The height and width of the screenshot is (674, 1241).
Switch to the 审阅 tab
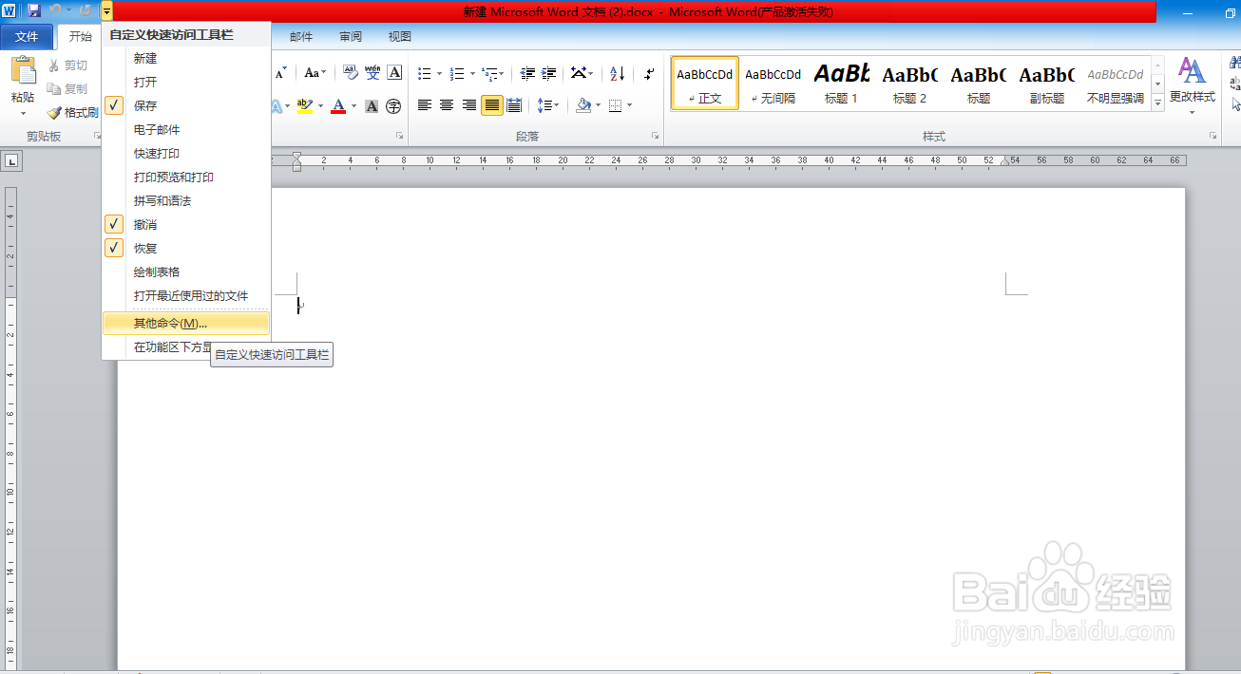click(351, 37)
